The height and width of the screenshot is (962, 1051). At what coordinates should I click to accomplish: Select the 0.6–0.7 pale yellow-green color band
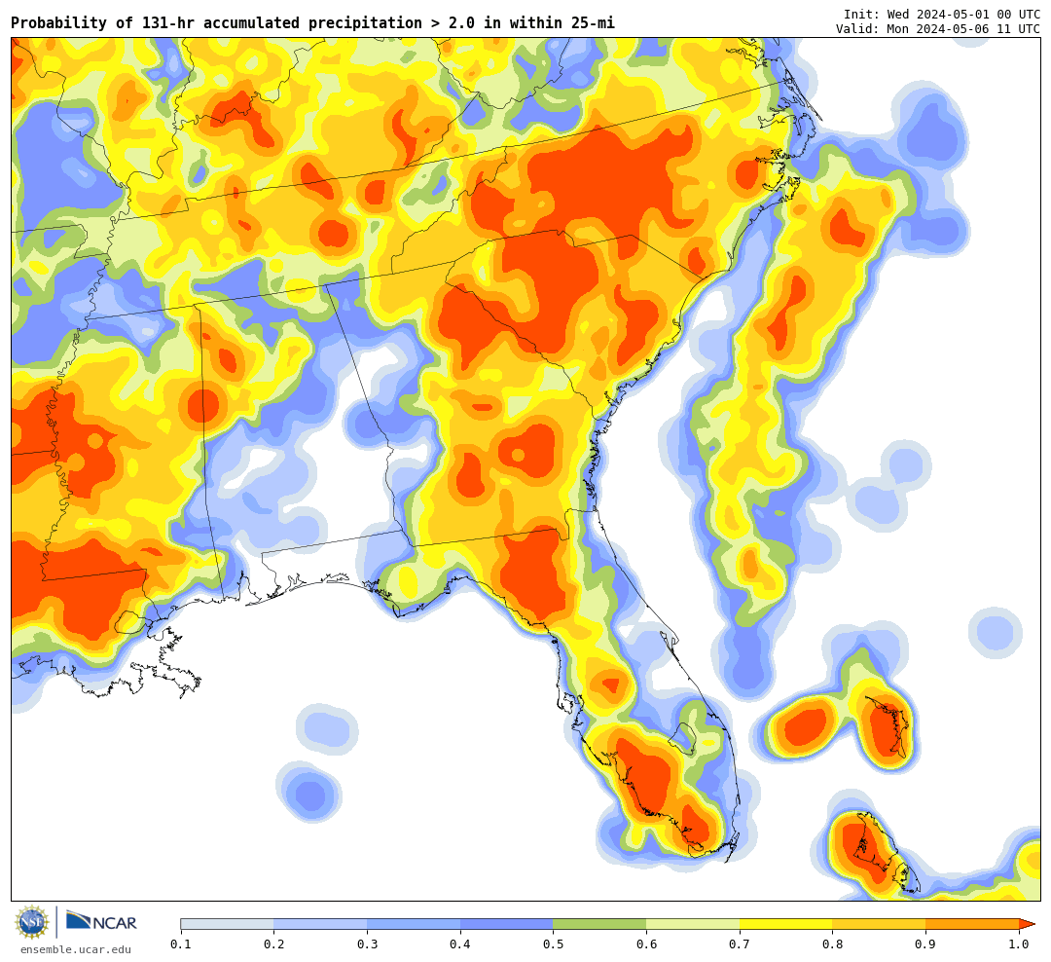click(x=693, y=924)
